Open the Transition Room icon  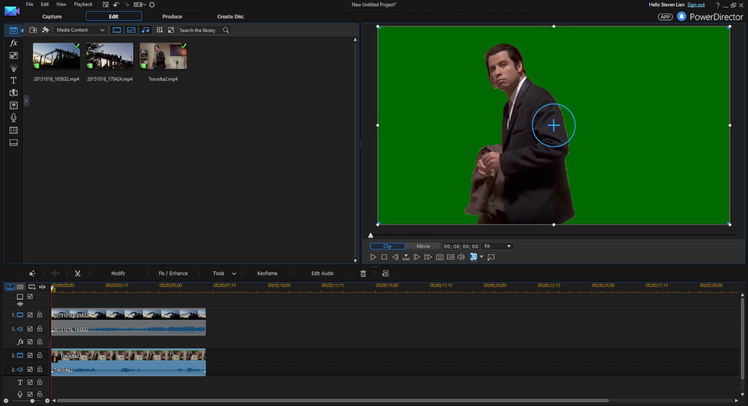click(14, 93)
